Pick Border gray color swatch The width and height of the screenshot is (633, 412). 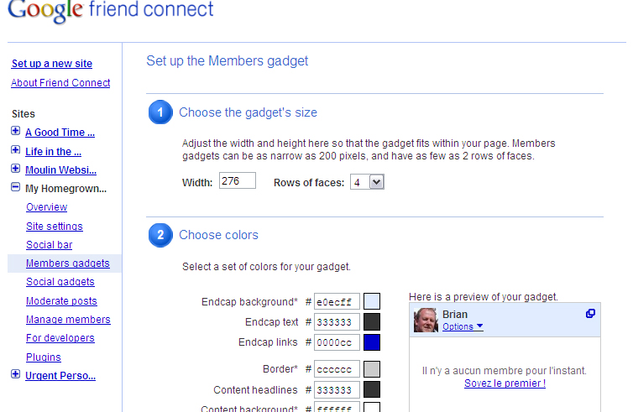tap(372, 369)
